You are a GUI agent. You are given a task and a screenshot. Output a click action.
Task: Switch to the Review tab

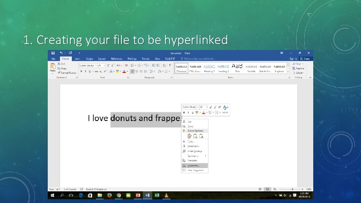[146, 59]
